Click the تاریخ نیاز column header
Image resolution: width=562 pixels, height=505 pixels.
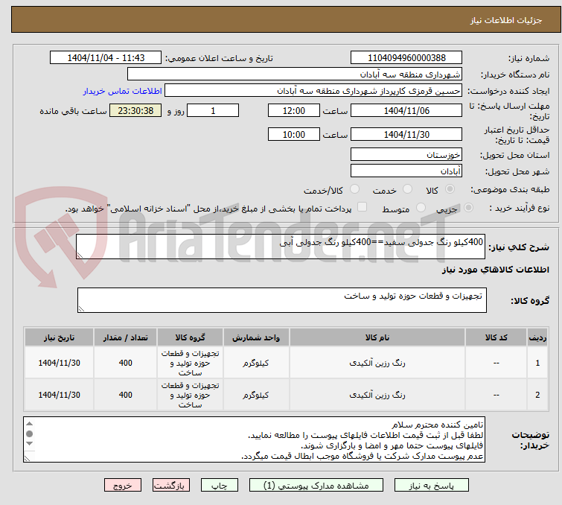click(x=59, y=337)
